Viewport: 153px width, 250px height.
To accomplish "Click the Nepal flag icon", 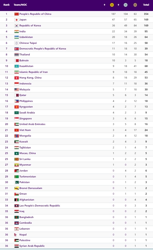I will 16,235.
